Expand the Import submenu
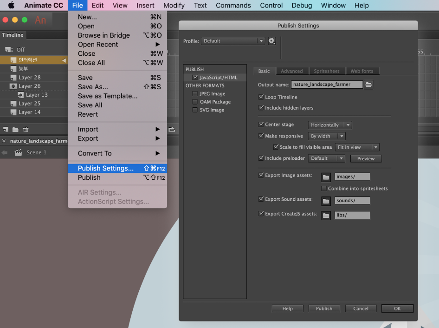Viewport: 439px width, 328px height. click(x=117, y=129)
